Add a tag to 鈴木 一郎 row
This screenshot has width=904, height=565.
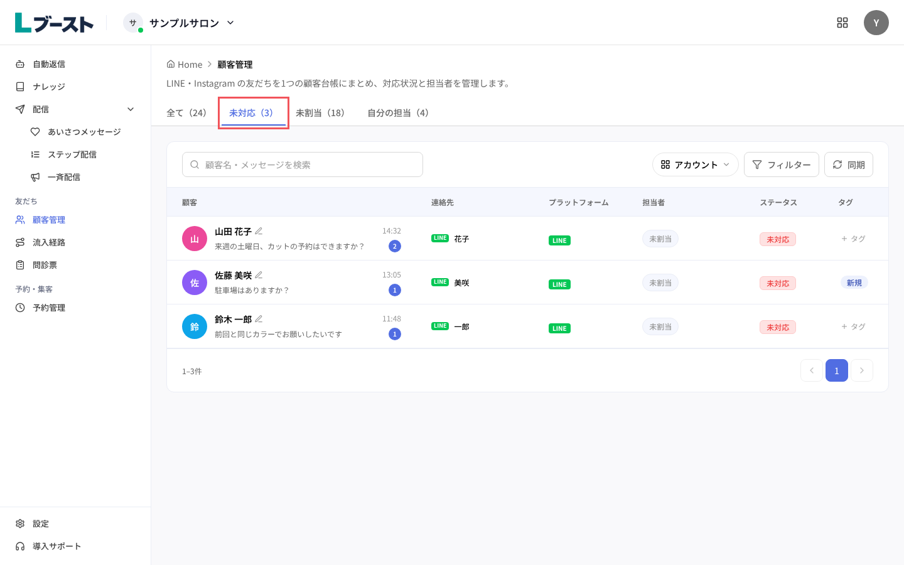(x=853, y=326)
